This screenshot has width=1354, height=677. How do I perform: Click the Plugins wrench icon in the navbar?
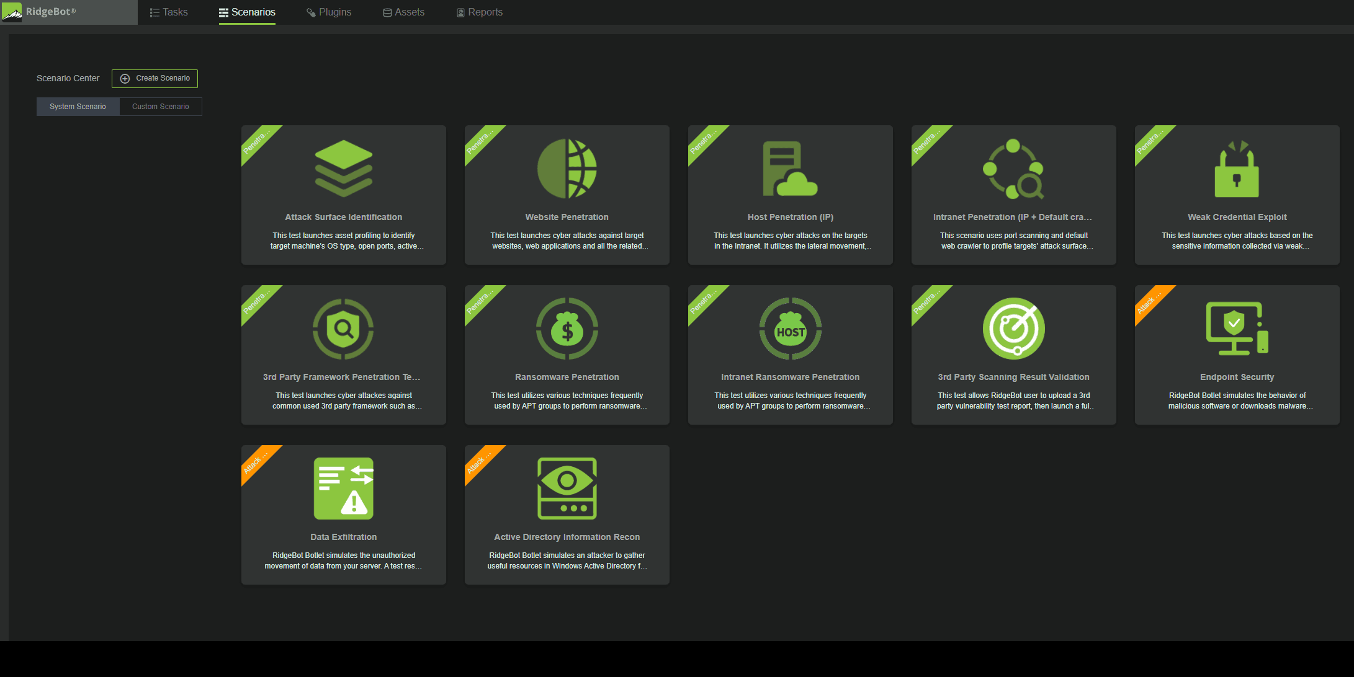(x=311, y=12)
